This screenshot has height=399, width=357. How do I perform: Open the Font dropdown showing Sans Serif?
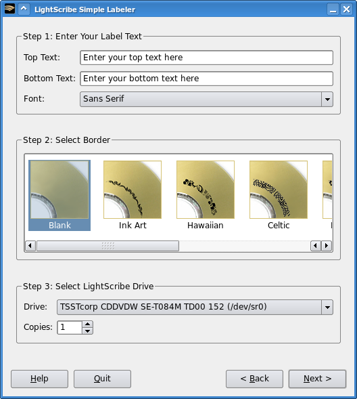point(206,99)
